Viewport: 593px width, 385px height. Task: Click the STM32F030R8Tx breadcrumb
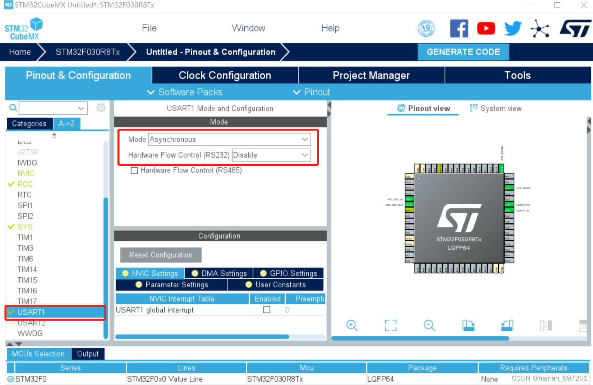point(88,52)
